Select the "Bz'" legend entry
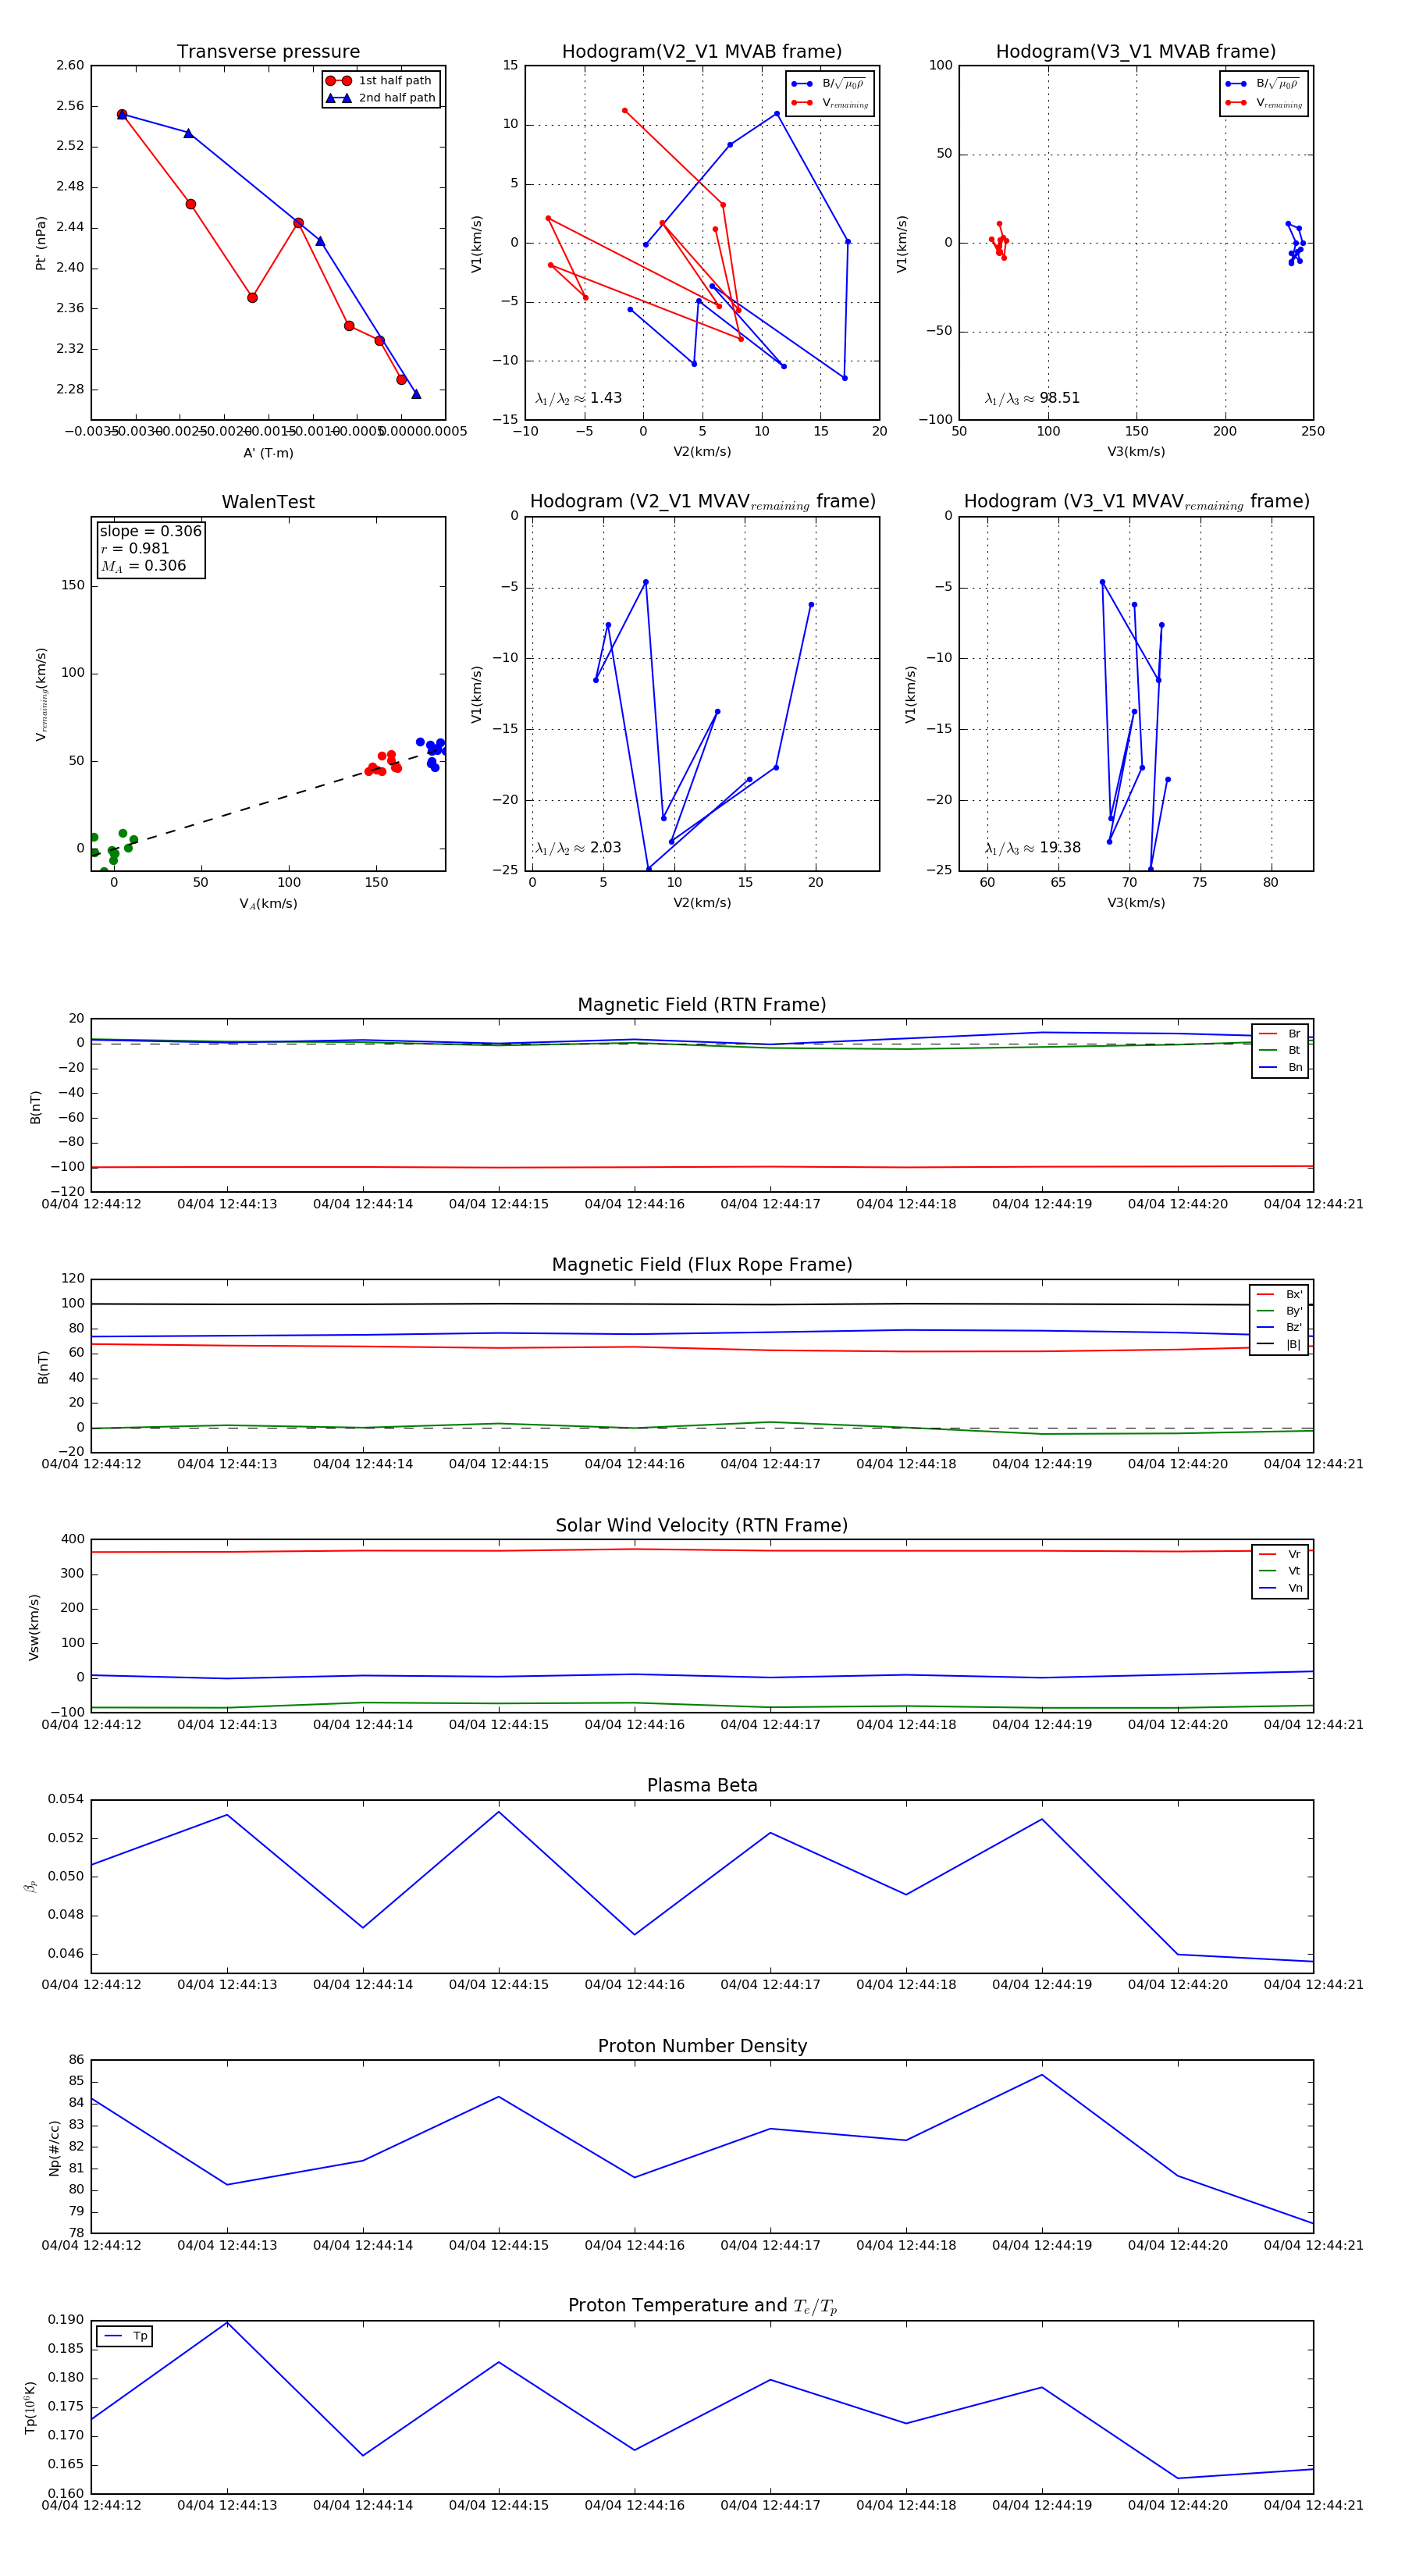Image resolution: width=1405 pixels, height=2576 pixels. point(1279,1327)
